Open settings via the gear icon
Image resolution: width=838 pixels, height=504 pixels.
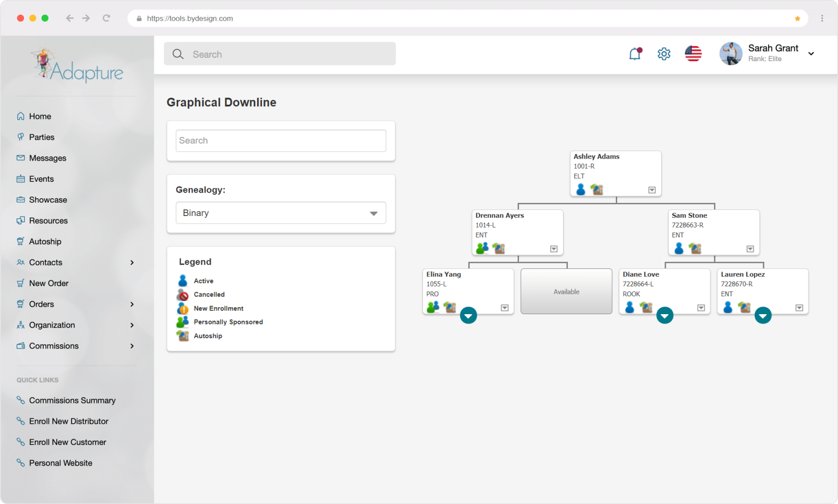(x=664, y=54)
